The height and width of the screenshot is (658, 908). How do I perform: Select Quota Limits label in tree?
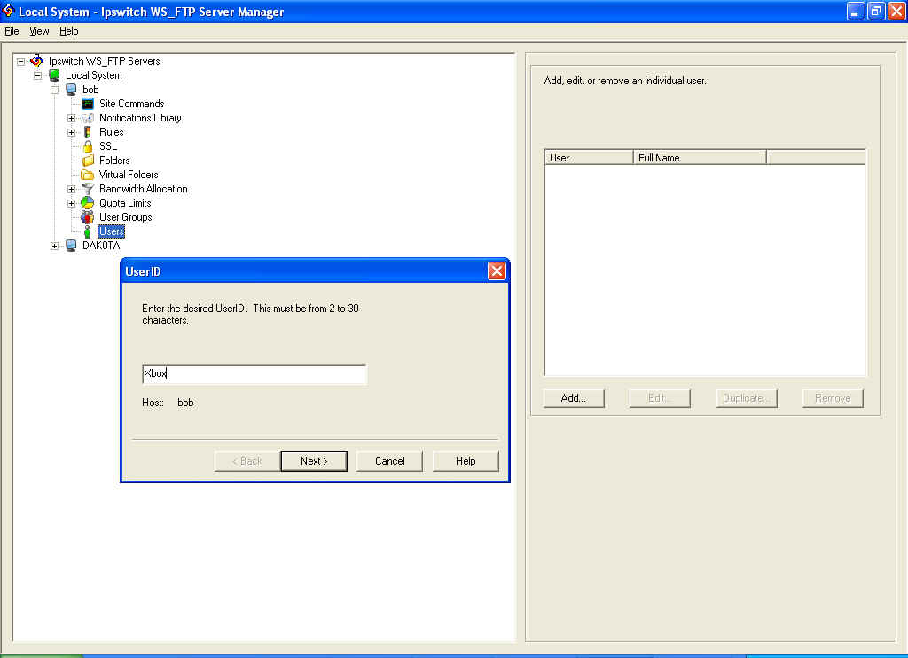pyautogui.click(x=125, y=203)
